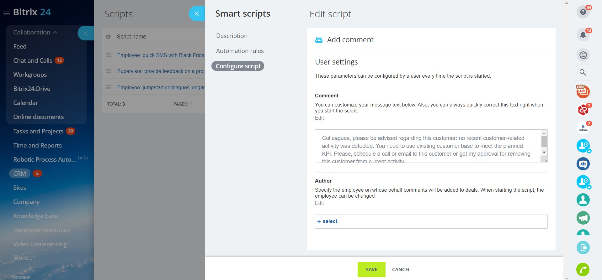Open the help question mark icon
602x280 pixels.
583,12
